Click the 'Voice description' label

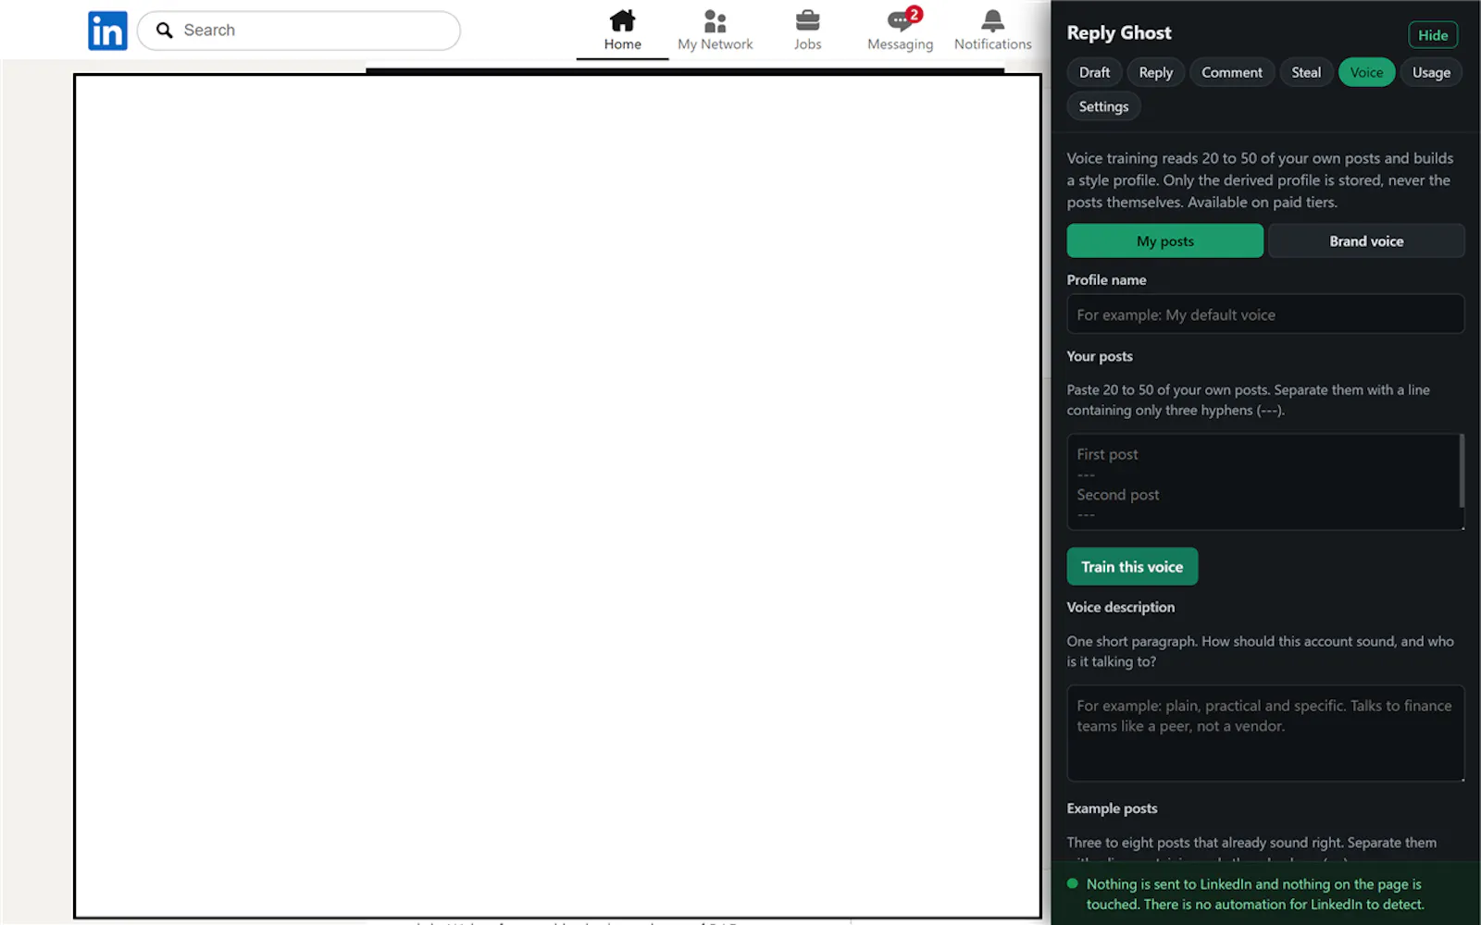coord(1120,608)
